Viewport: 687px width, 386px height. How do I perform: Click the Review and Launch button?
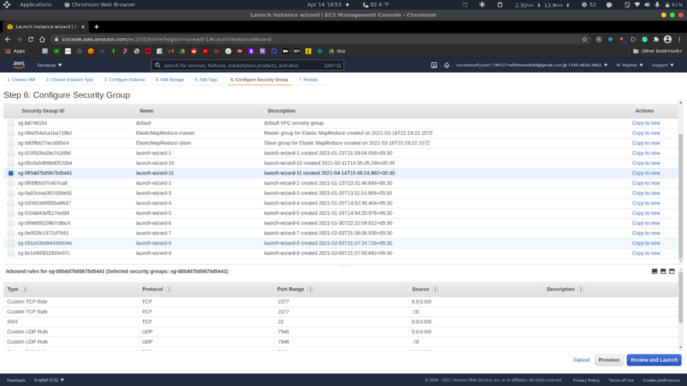653,360
